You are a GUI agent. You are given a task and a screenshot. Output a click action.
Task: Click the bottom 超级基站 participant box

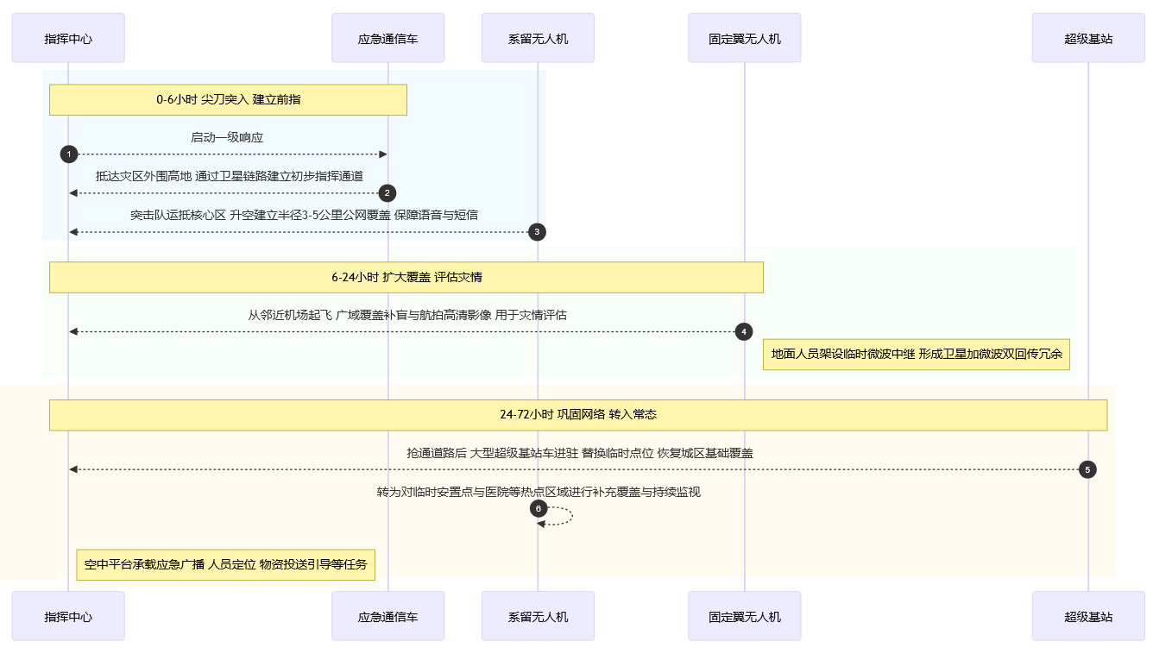1088,616
